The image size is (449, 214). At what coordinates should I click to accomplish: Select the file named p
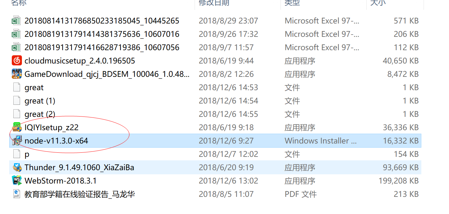click(27, 154)
